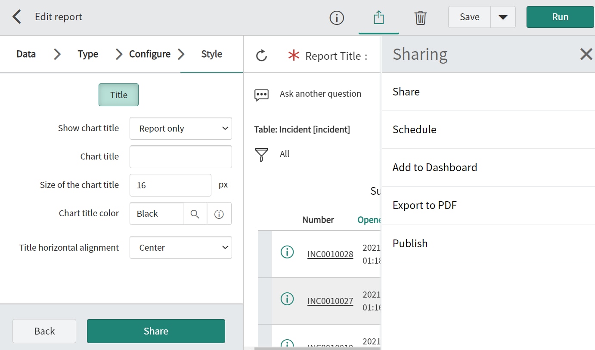Click the green Run button

(560, 17)
